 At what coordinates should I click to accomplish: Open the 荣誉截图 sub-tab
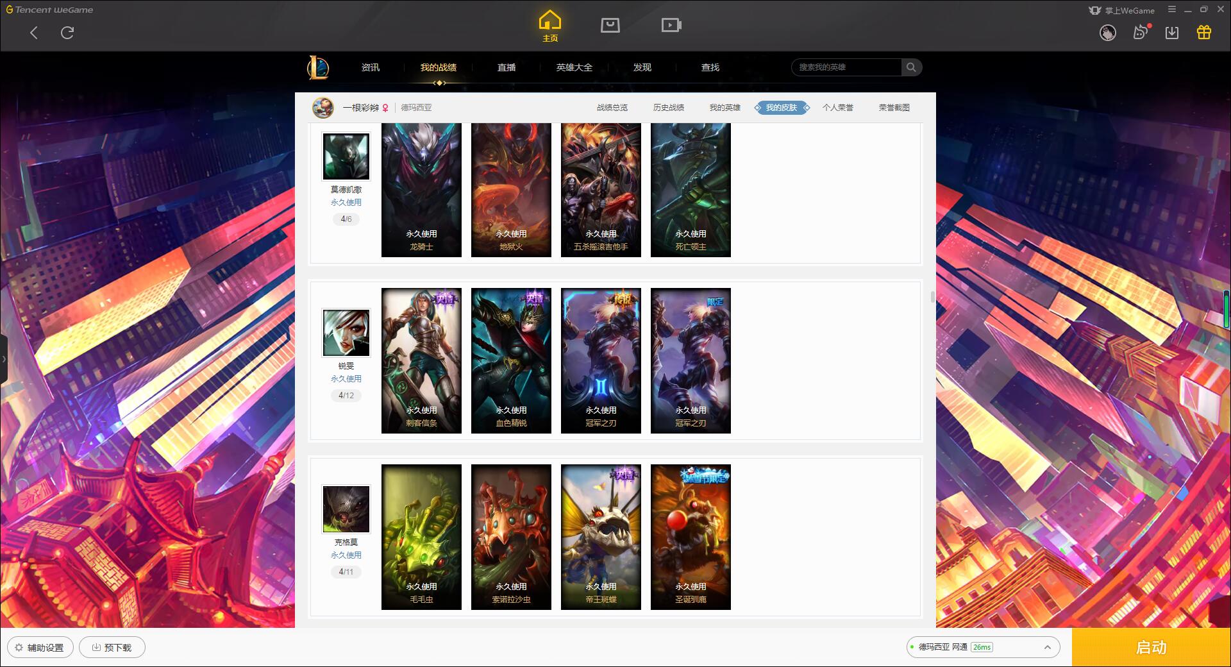tap(894, 108)
